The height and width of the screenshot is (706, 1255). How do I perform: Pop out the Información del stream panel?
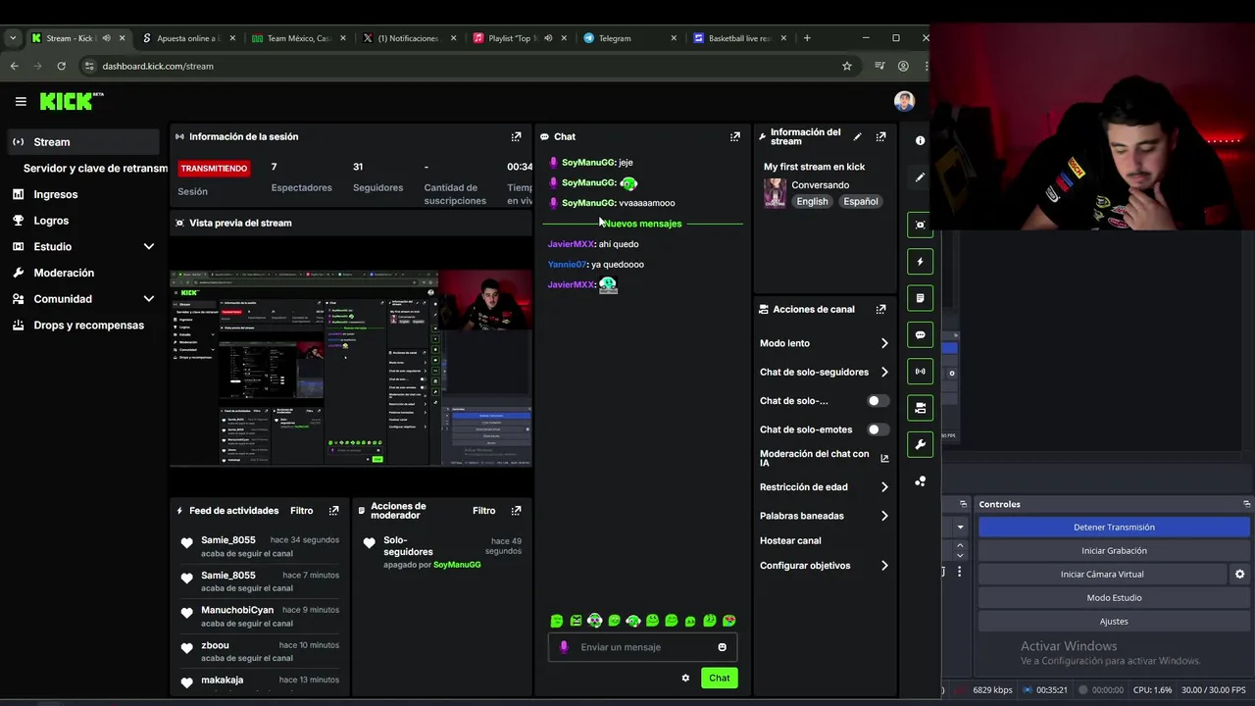pos(880,137)
